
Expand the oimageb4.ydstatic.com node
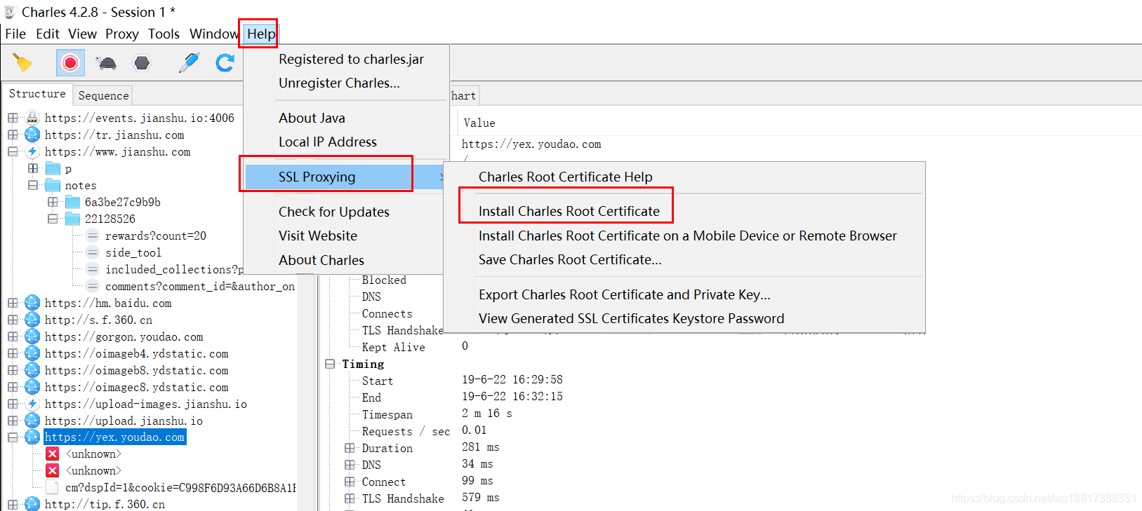coord(13,353)
